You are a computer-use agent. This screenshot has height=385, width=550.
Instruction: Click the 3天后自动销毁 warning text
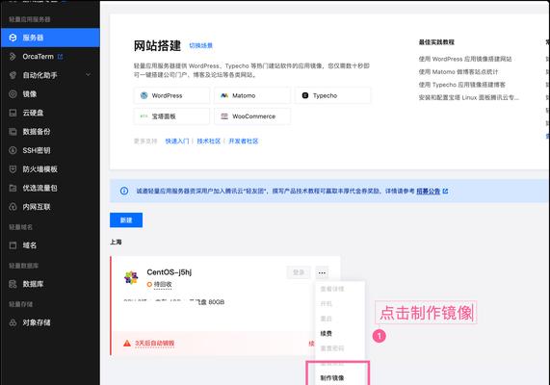point(155,343)
